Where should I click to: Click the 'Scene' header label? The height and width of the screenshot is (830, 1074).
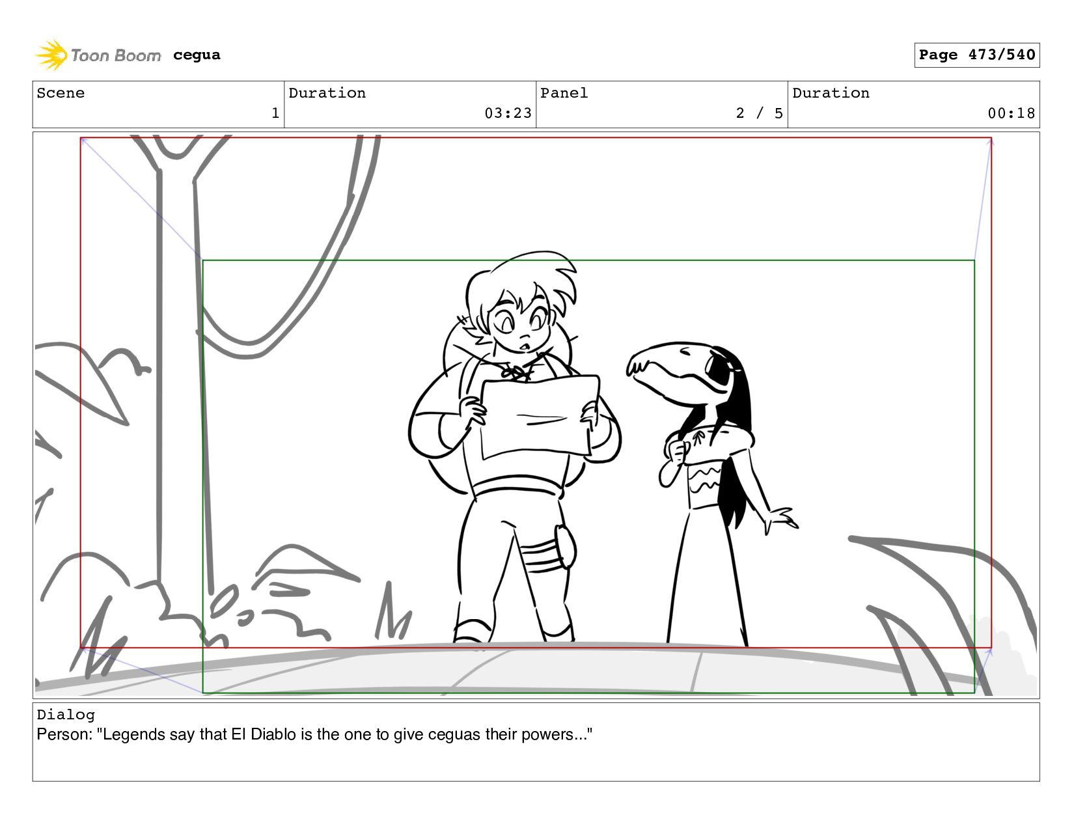61,93
